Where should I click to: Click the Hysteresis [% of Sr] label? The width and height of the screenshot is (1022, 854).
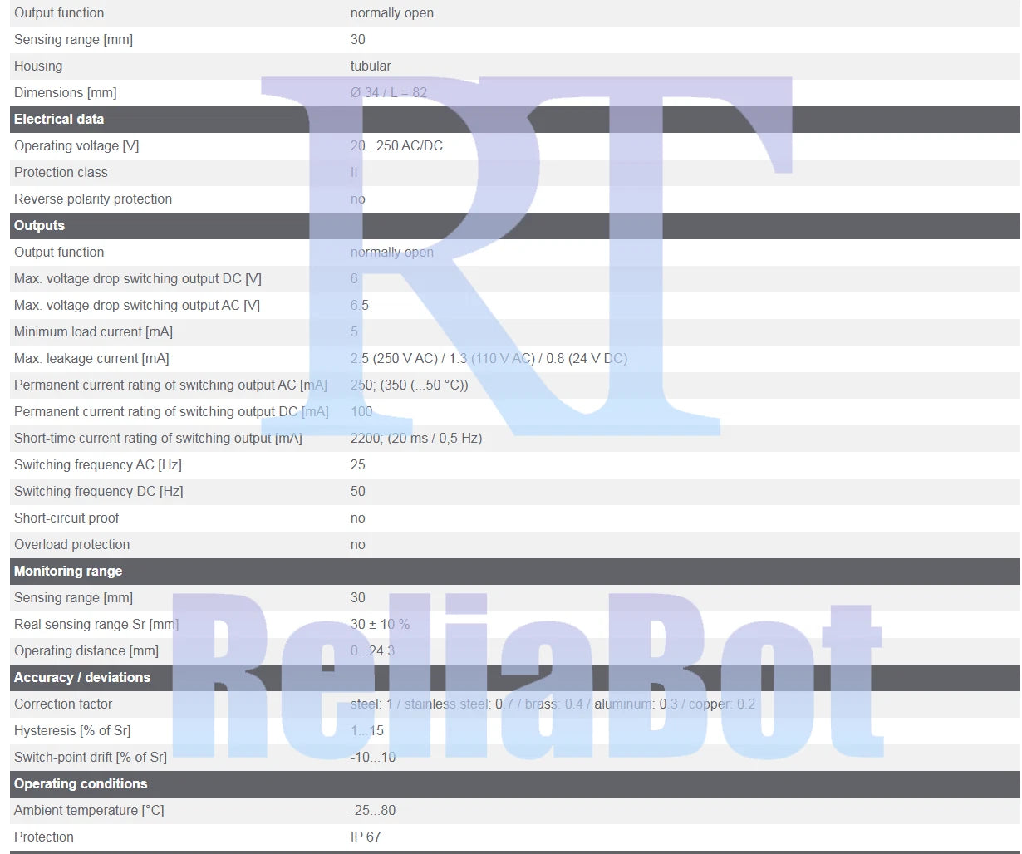(x=72, y=731)
